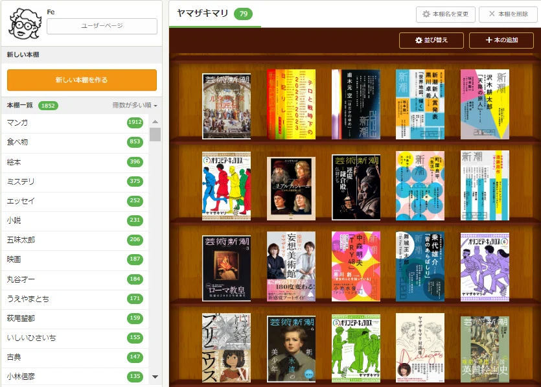Open 芸術新潮 永遠の美少年 cover
This screenshot has height=387, width=541.
(x=291, y=349)
